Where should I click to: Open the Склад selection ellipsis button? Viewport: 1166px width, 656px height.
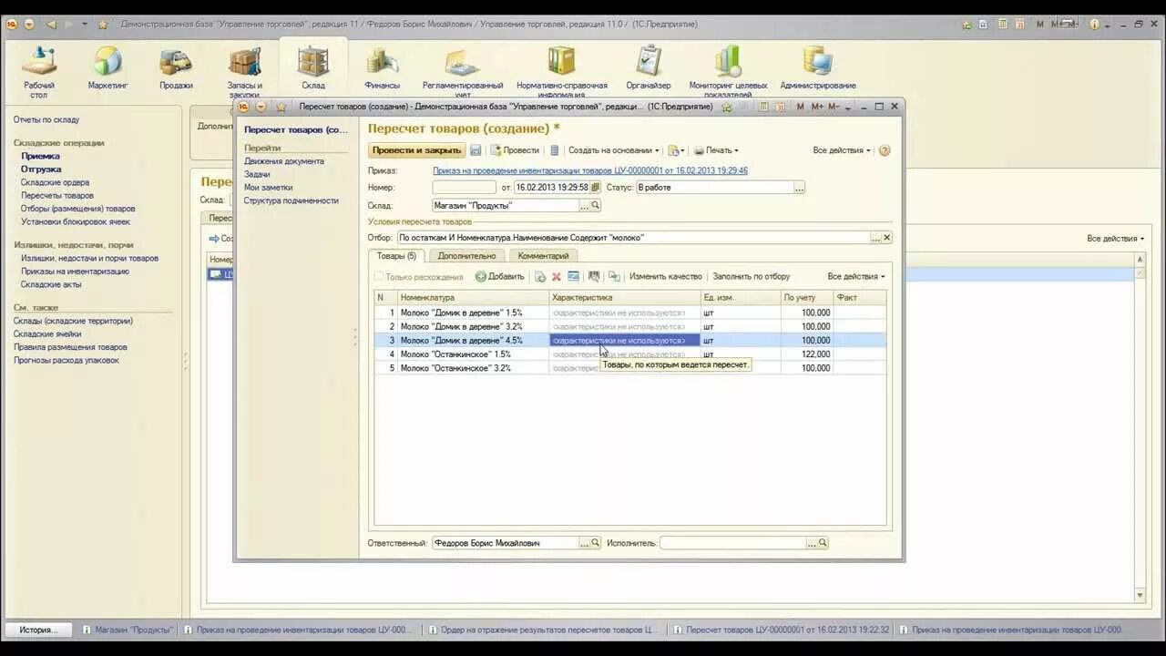coord(585,206)
